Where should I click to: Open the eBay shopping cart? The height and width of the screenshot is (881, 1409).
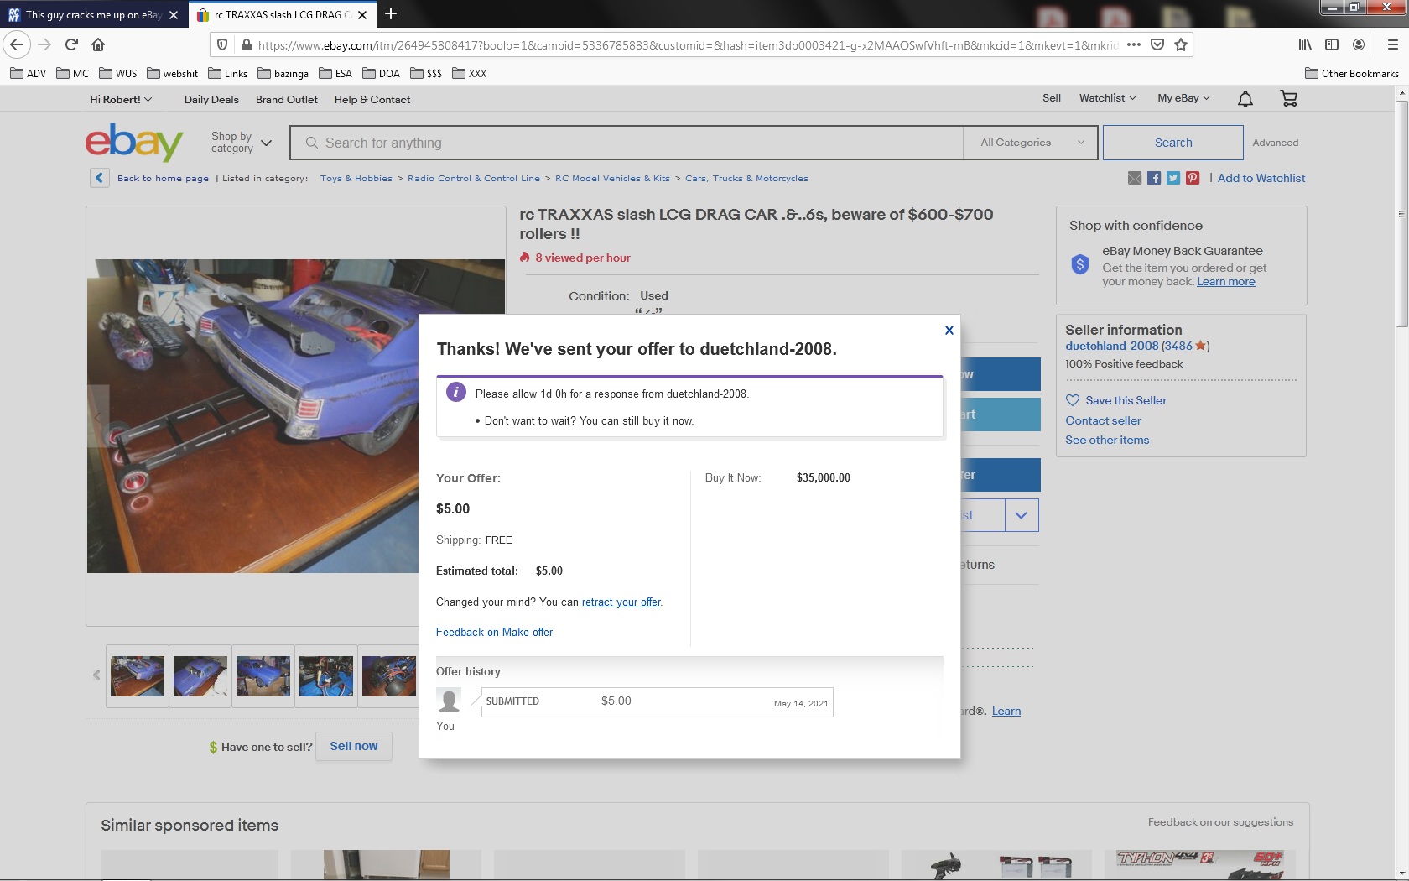point(1289,99)
